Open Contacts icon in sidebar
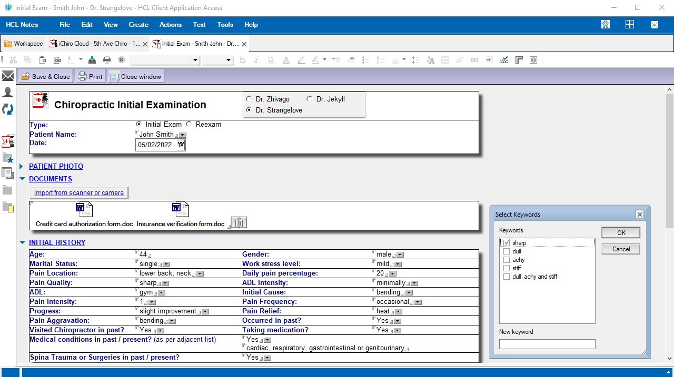The width and height of the screenshot is (674, 377). 8,93
